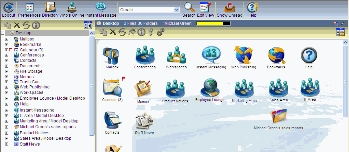The image size is (349, 152).
Task: Click the tree pane vertical scrollbar
Action: (x=92, y=85)
